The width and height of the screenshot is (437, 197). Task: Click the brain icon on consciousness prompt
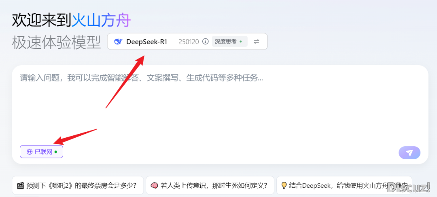[154, 186]
